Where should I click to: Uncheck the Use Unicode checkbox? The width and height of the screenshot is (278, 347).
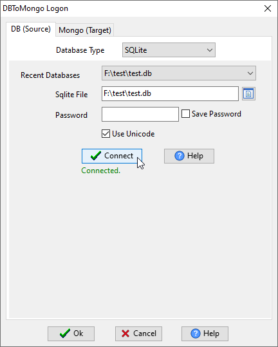tap(106, 134)
